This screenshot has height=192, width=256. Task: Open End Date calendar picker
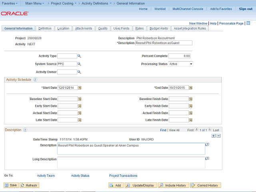coord(191,88)
